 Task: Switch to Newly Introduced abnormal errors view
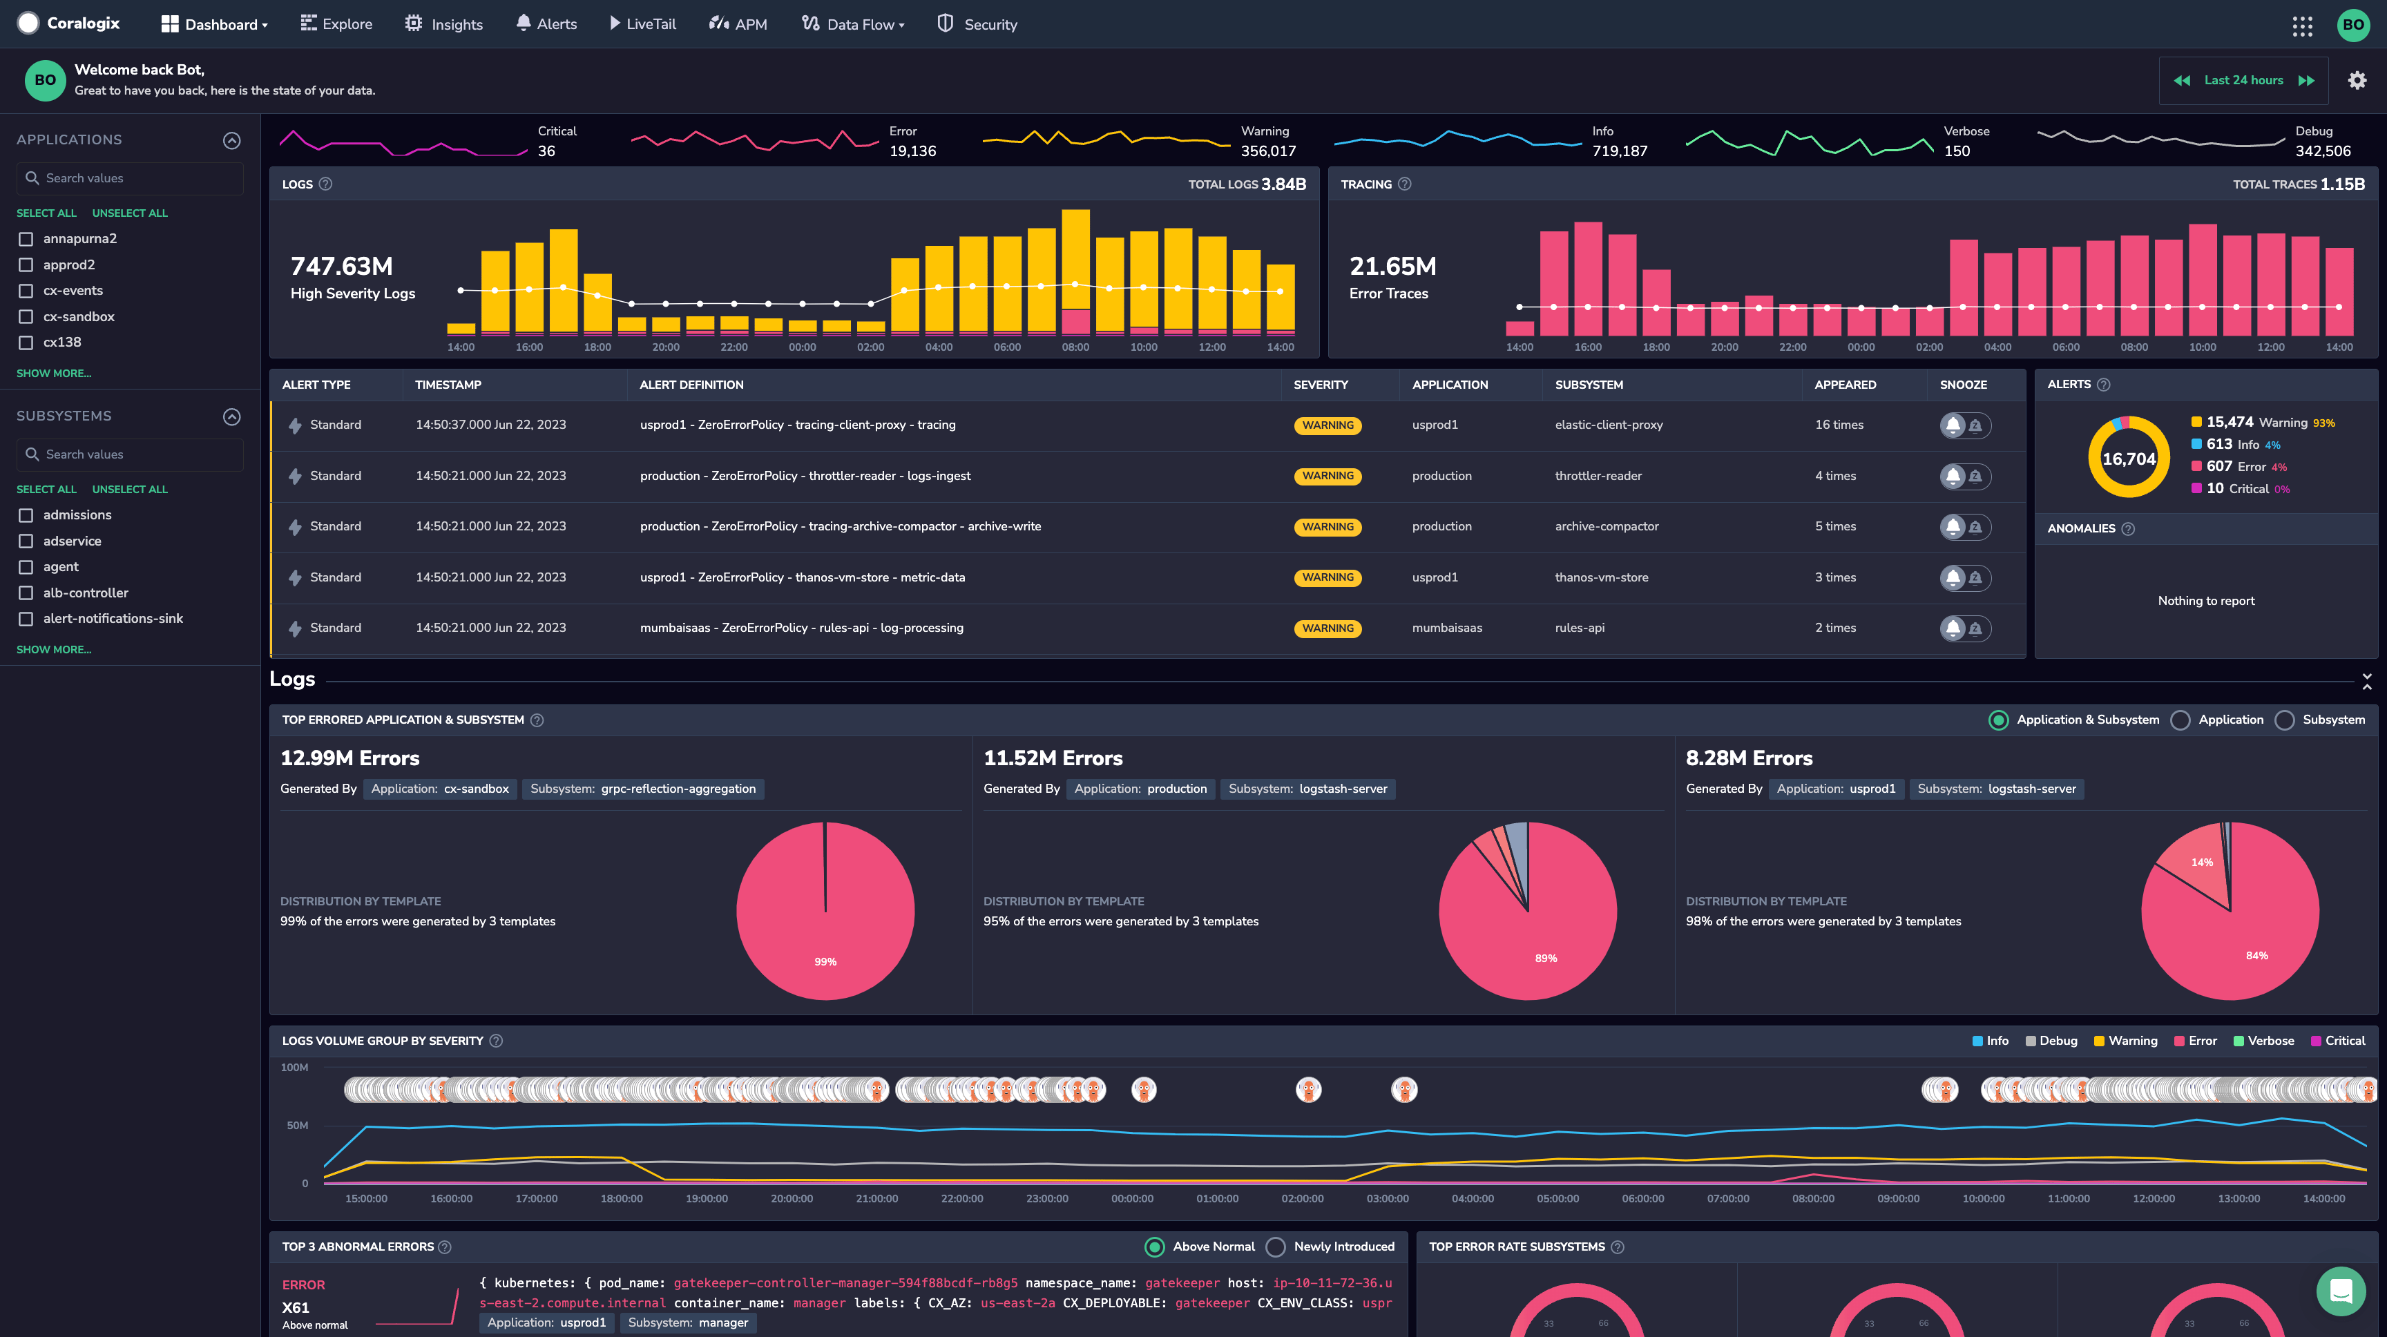tap(1277, 1247)
